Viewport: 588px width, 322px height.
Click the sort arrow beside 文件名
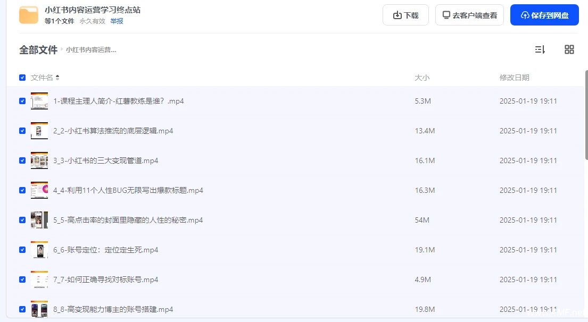(x=57, y=78)
